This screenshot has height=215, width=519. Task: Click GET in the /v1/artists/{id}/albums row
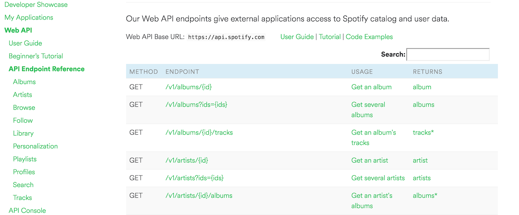click(136, 196)
